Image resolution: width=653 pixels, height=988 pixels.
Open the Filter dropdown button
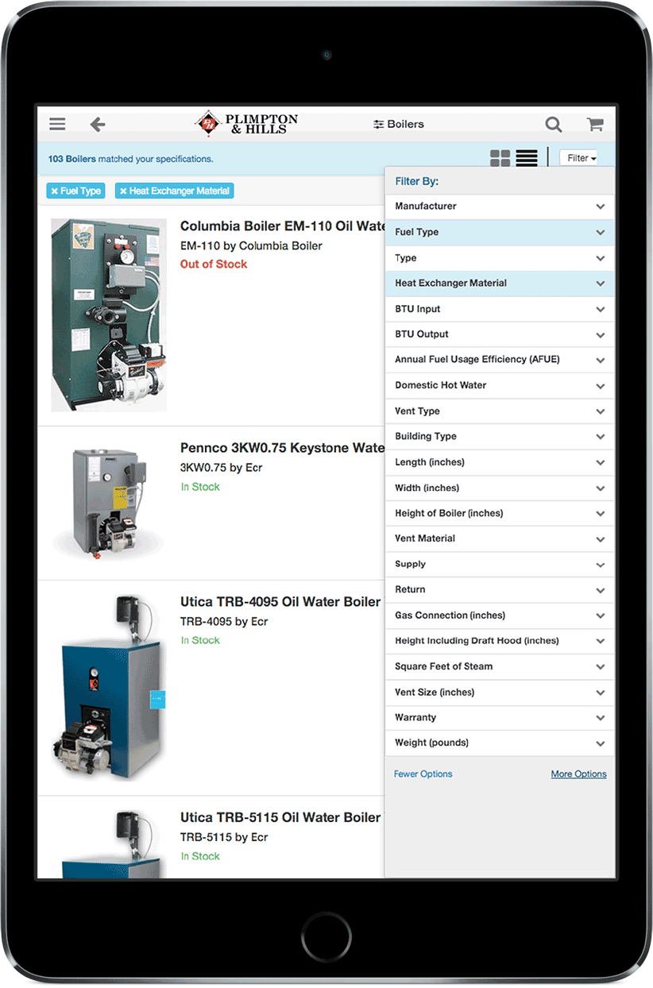tap(582, 158)
